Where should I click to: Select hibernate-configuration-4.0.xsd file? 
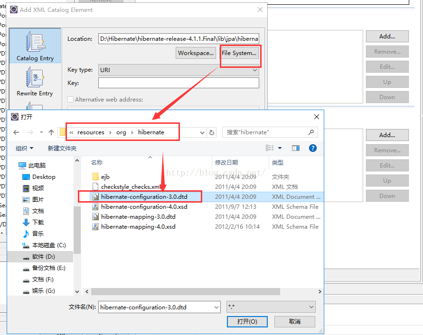(144, 206)
